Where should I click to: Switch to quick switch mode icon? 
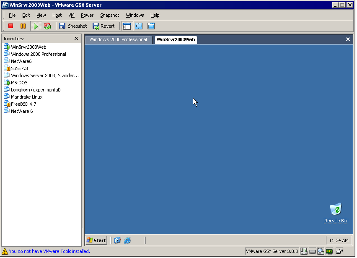pyautogui.click(x=151, y=26)
